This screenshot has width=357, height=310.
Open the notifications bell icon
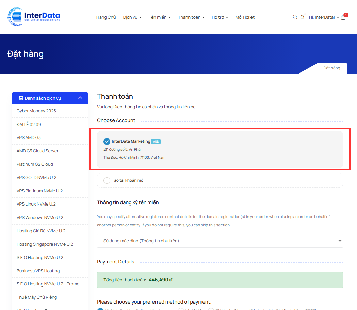302,17
